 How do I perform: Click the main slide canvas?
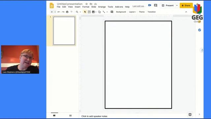[x=138, y=65]
